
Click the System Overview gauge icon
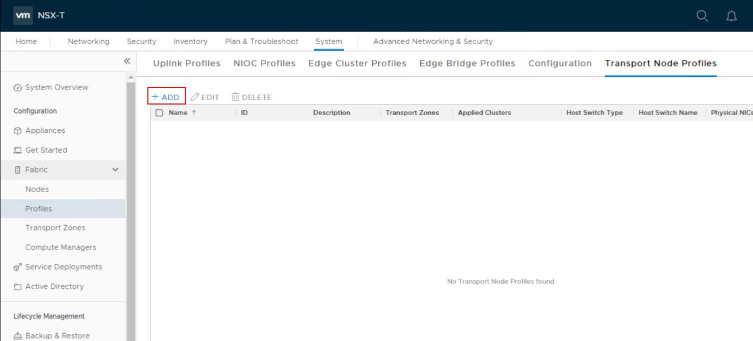(x=18, y=87)
